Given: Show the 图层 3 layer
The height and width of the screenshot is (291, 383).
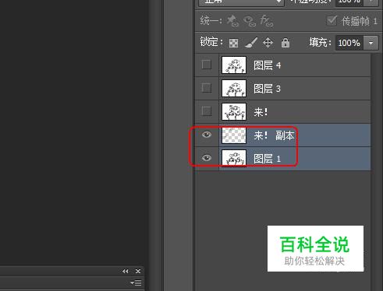Looking at the screenshot, I should click(207, 88).
